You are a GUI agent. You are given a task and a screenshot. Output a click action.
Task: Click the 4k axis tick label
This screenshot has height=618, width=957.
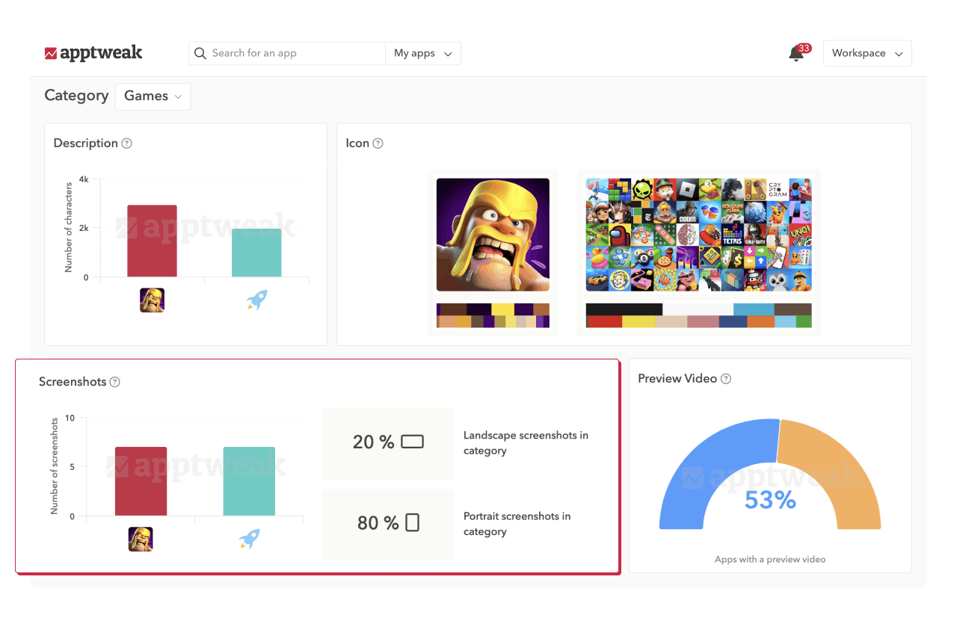[x=84, y=179]
